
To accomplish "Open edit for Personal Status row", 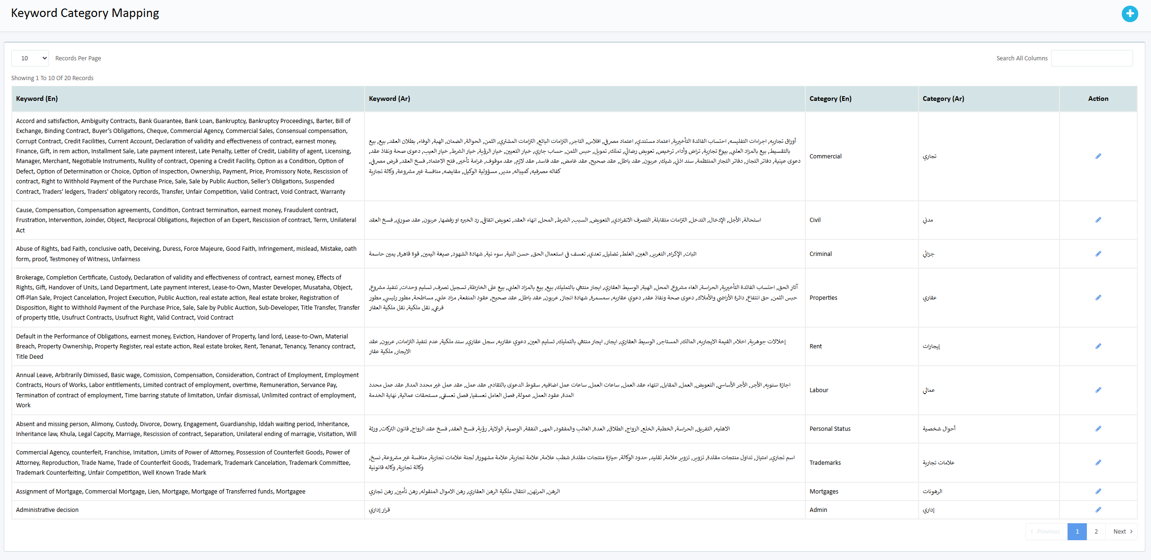I will (x=1098, y=428).
